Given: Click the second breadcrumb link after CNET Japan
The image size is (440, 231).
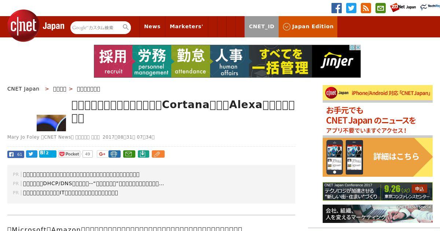Looking at the screenshot, I should pos(59,89).
